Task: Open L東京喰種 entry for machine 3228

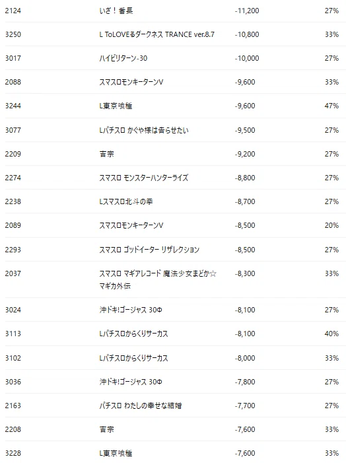Action: tap(116, 453)
